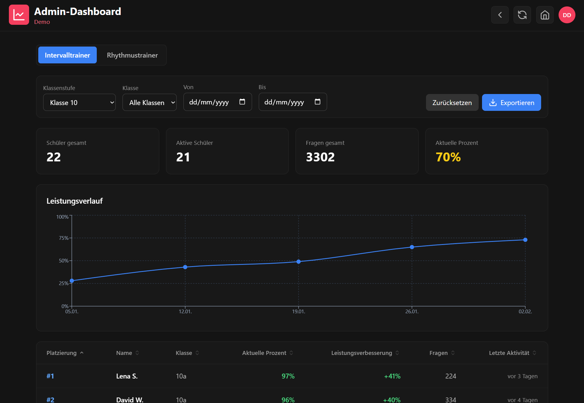Open the calendar icon in the Bis field
The height and width of the screenshot is (403, 584).
click(x=318, y=101)
